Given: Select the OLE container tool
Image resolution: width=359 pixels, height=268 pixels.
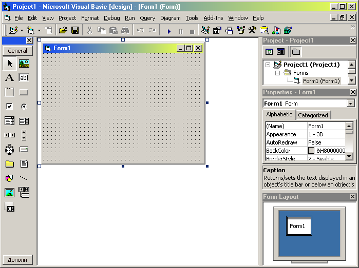Looking at the screenshot, I should (x=9, y=207).
